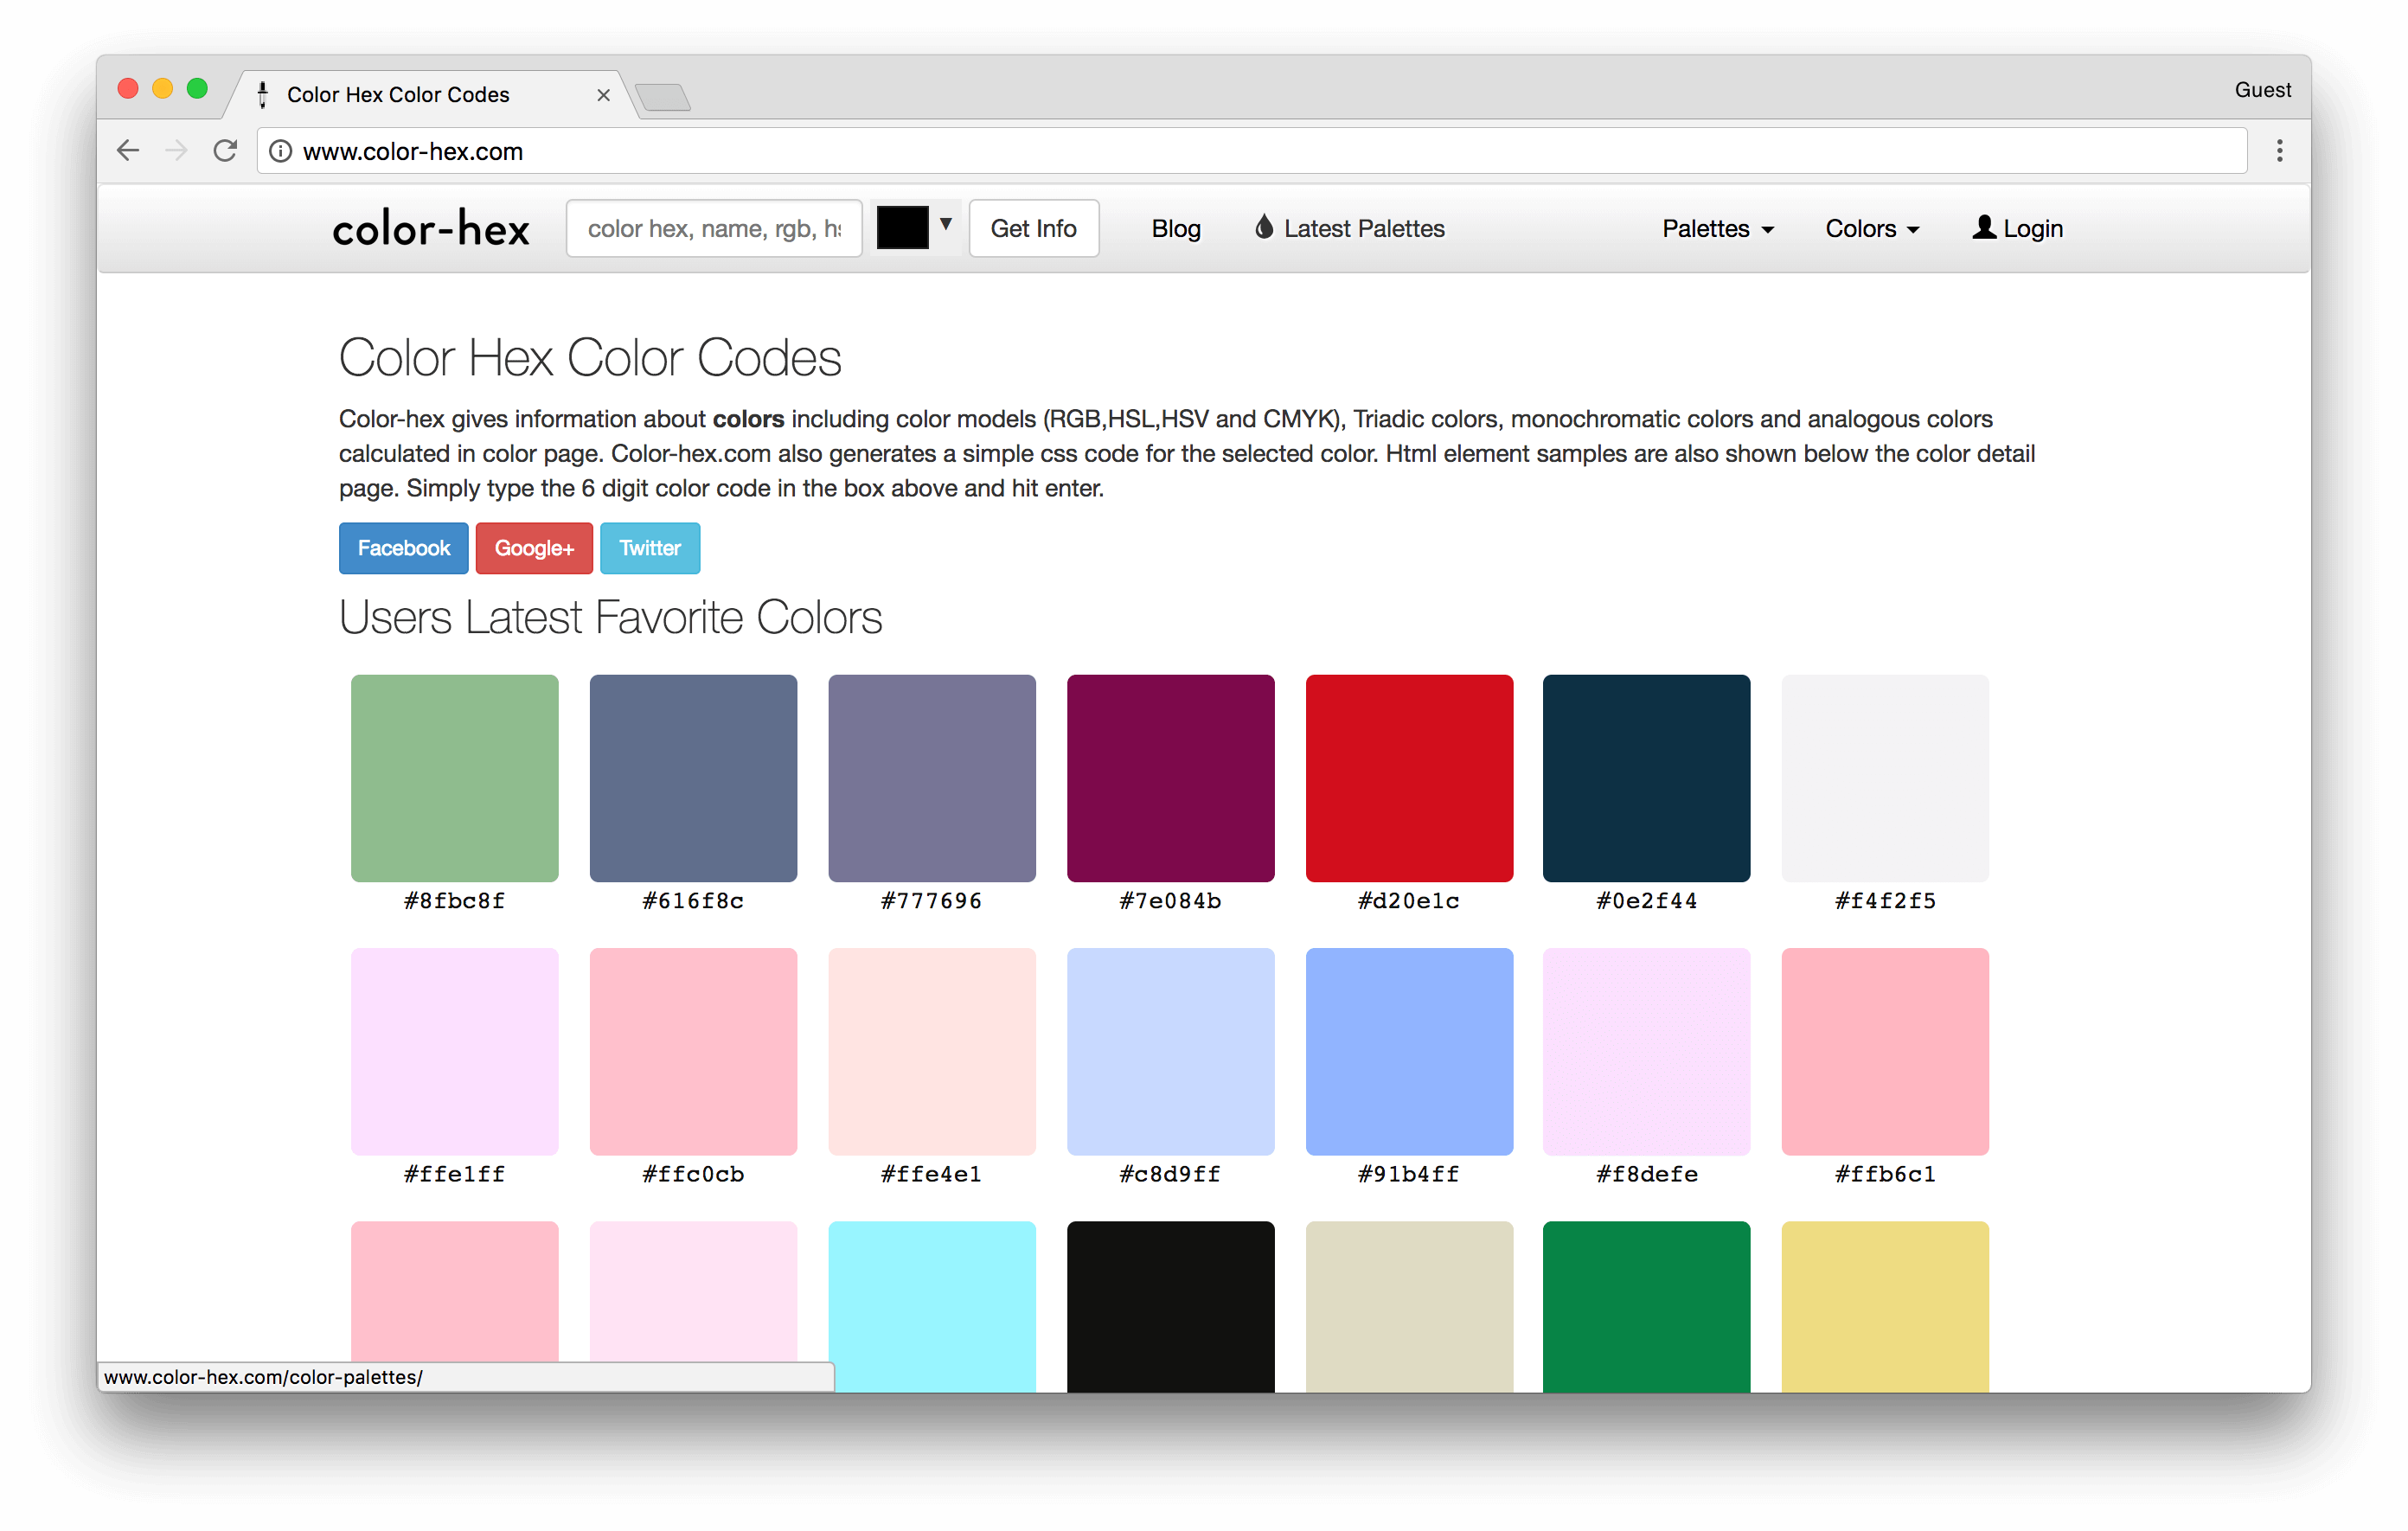Expand the Colors dropdown menu
This screenshot has width=2408, height=1531.
1871,229
